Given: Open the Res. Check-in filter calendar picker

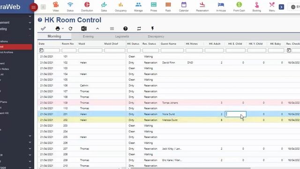Looking at the screenshot, I should (x=289, y=50).
